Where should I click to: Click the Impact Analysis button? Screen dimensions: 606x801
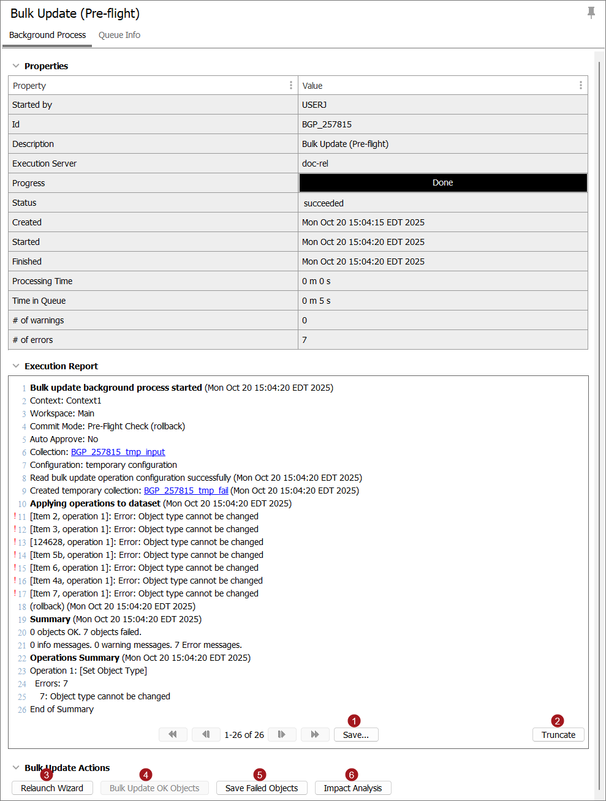353,788
